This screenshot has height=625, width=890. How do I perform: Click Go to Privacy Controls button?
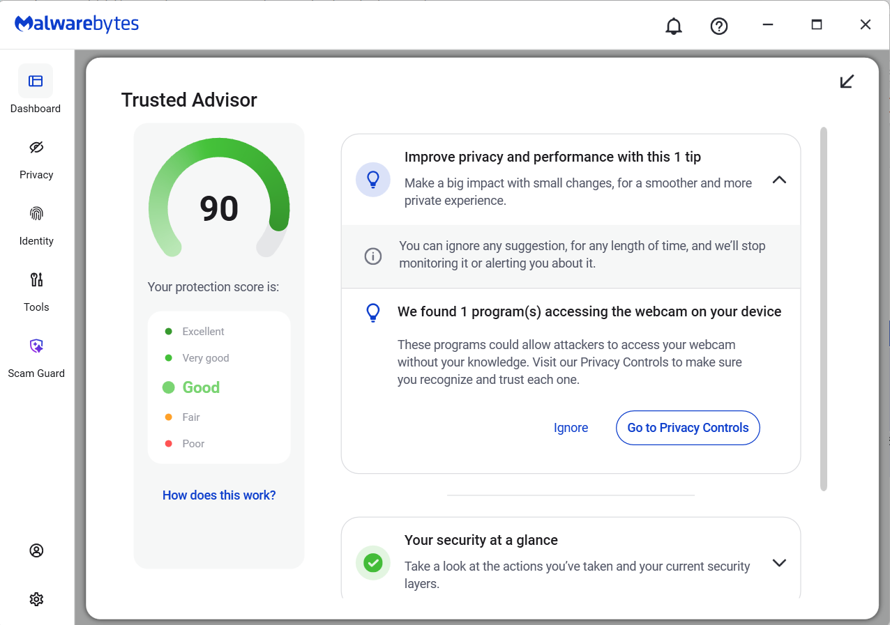(688, 428)
